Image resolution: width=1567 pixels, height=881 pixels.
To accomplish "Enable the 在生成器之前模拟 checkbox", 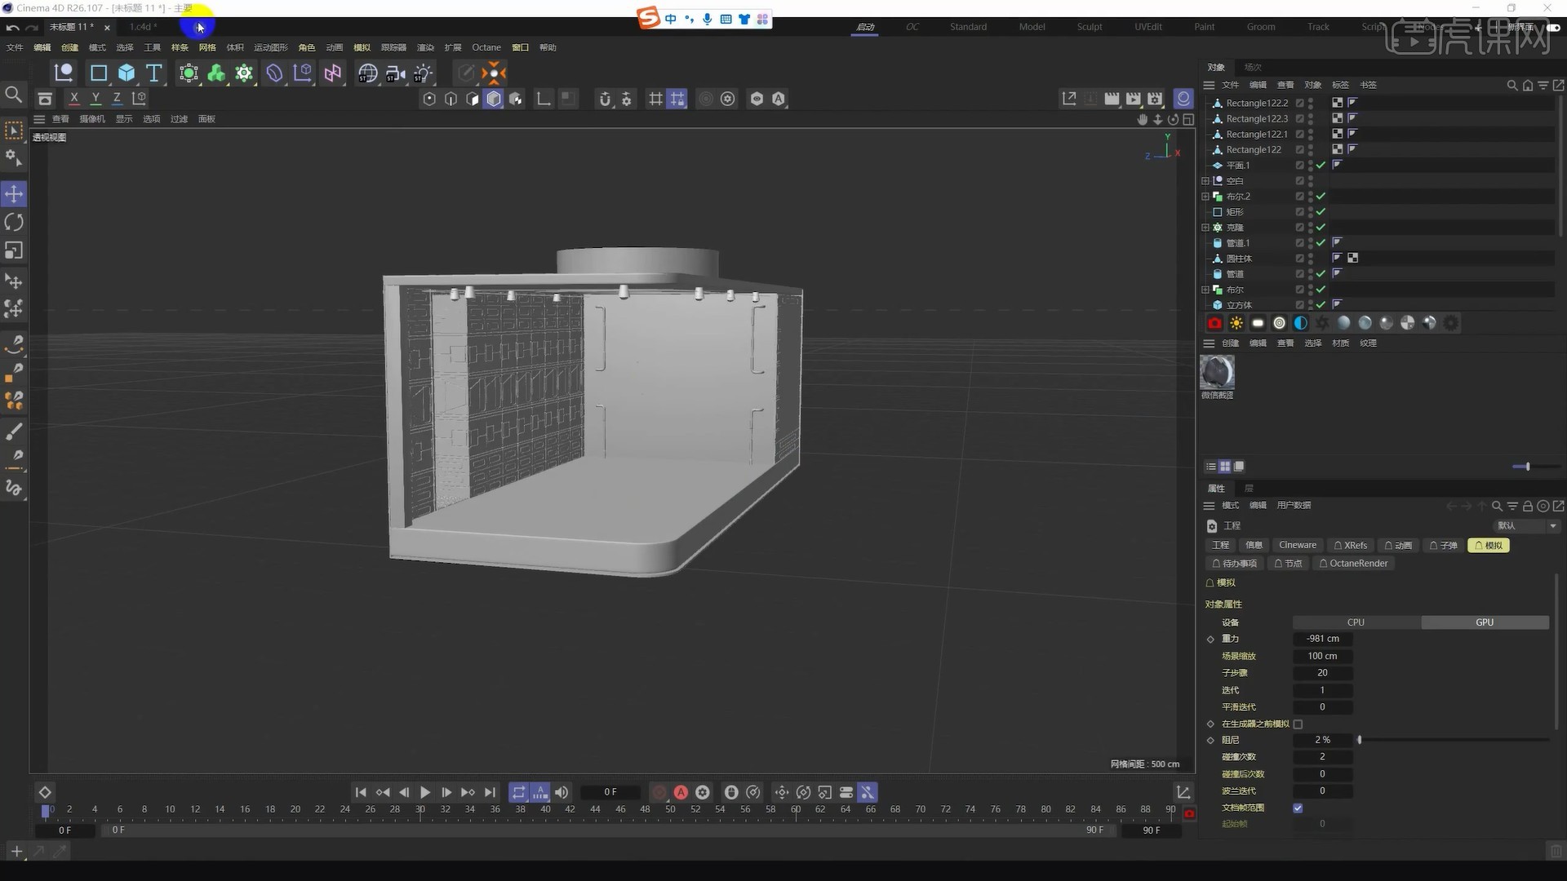I will coord(1298,724).
